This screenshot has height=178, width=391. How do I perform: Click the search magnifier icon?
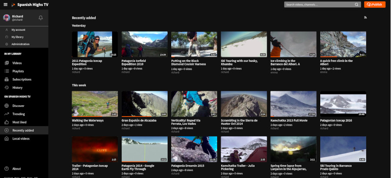click(x=357, y=4)
